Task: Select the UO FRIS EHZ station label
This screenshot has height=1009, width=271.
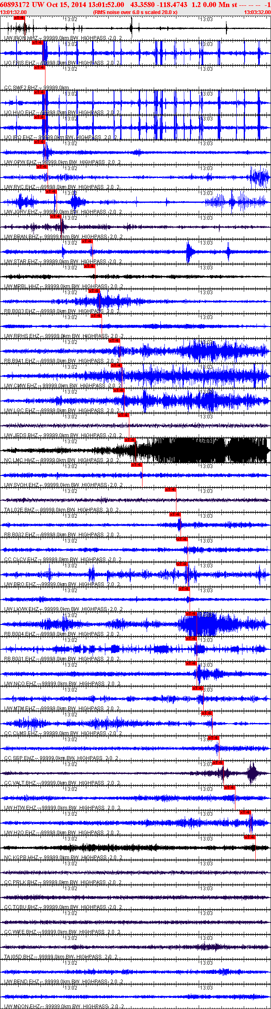Action: pos(19,63)
